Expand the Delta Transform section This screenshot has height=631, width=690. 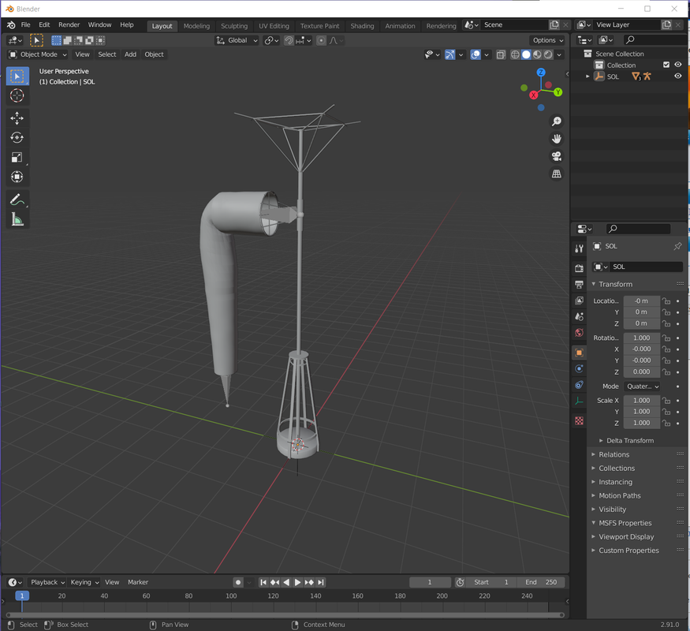coord(629,441)
